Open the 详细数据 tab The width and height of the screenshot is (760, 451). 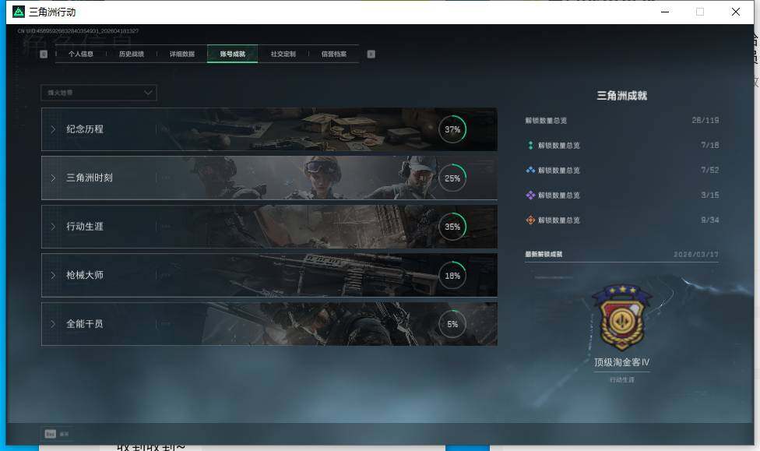point(182,54)
